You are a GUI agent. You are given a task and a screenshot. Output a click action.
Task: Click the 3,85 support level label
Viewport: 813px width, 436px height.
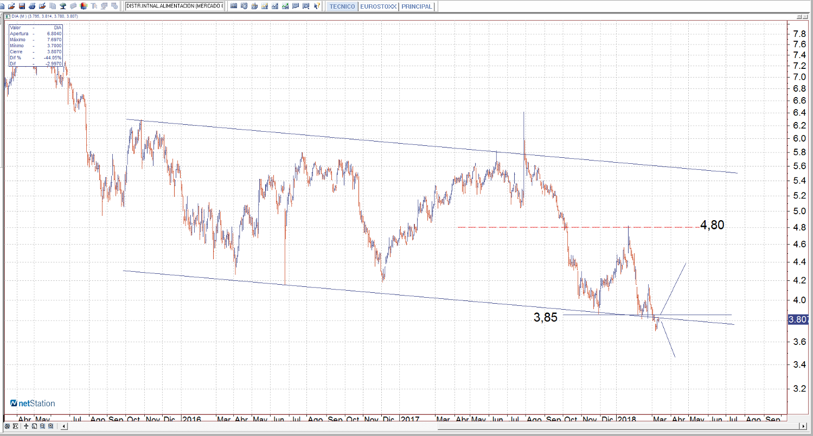pos(545,318)
